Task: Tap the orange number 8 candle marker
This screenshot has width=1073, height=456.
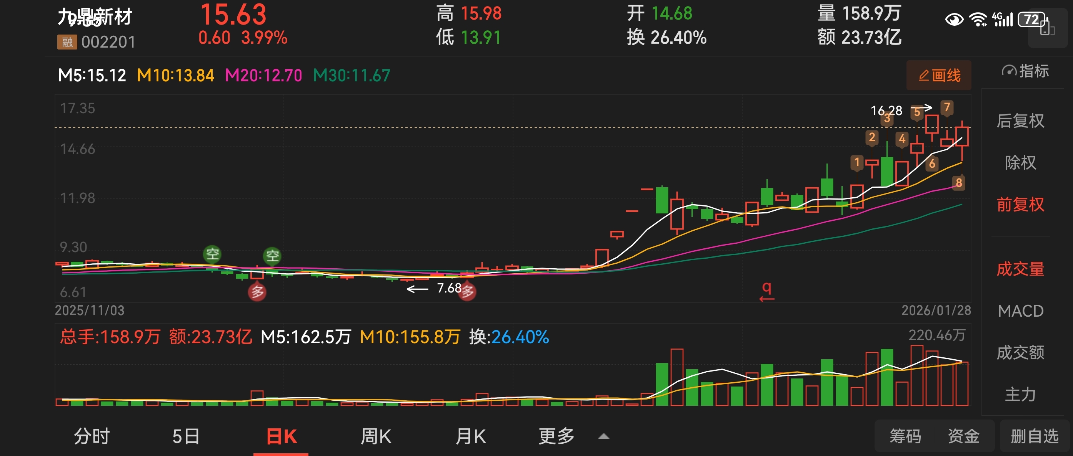Action: click(x=959, y=182)
